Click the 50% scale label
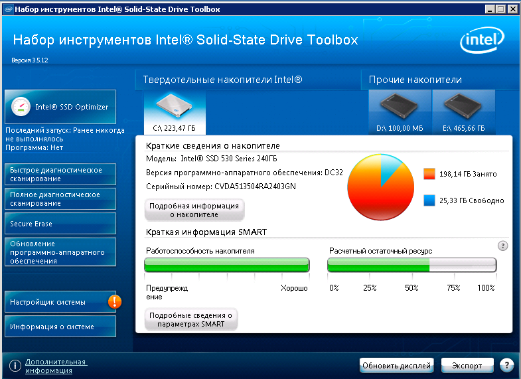The width and height of the screenshot is (521, 379). [411, 288]
